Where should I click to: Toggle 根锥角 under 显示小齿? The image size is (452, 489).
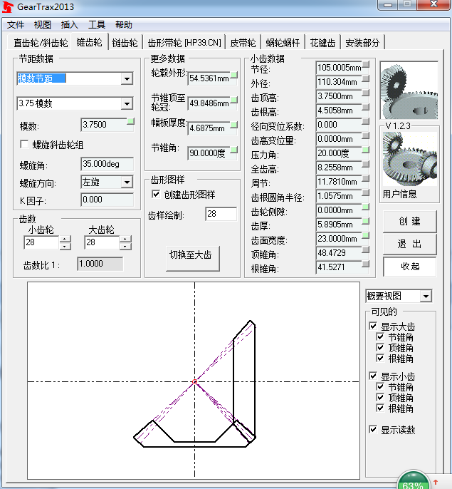click(x=380, y=408)
